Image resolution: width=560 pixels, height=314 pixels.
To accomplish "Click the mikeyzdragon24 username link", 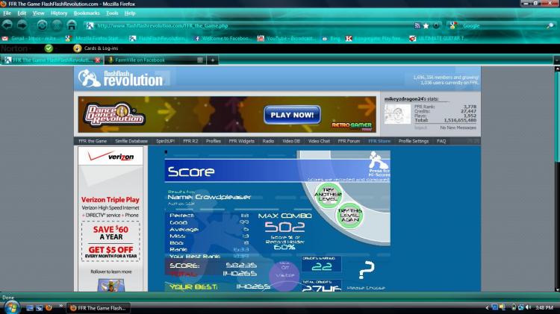I will coord(403,99).
